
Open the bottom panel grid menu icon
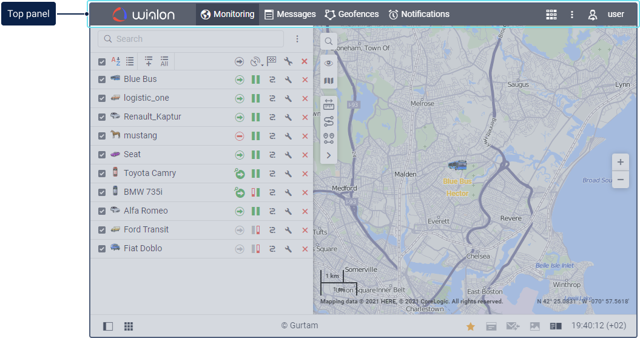click(129, 326)
